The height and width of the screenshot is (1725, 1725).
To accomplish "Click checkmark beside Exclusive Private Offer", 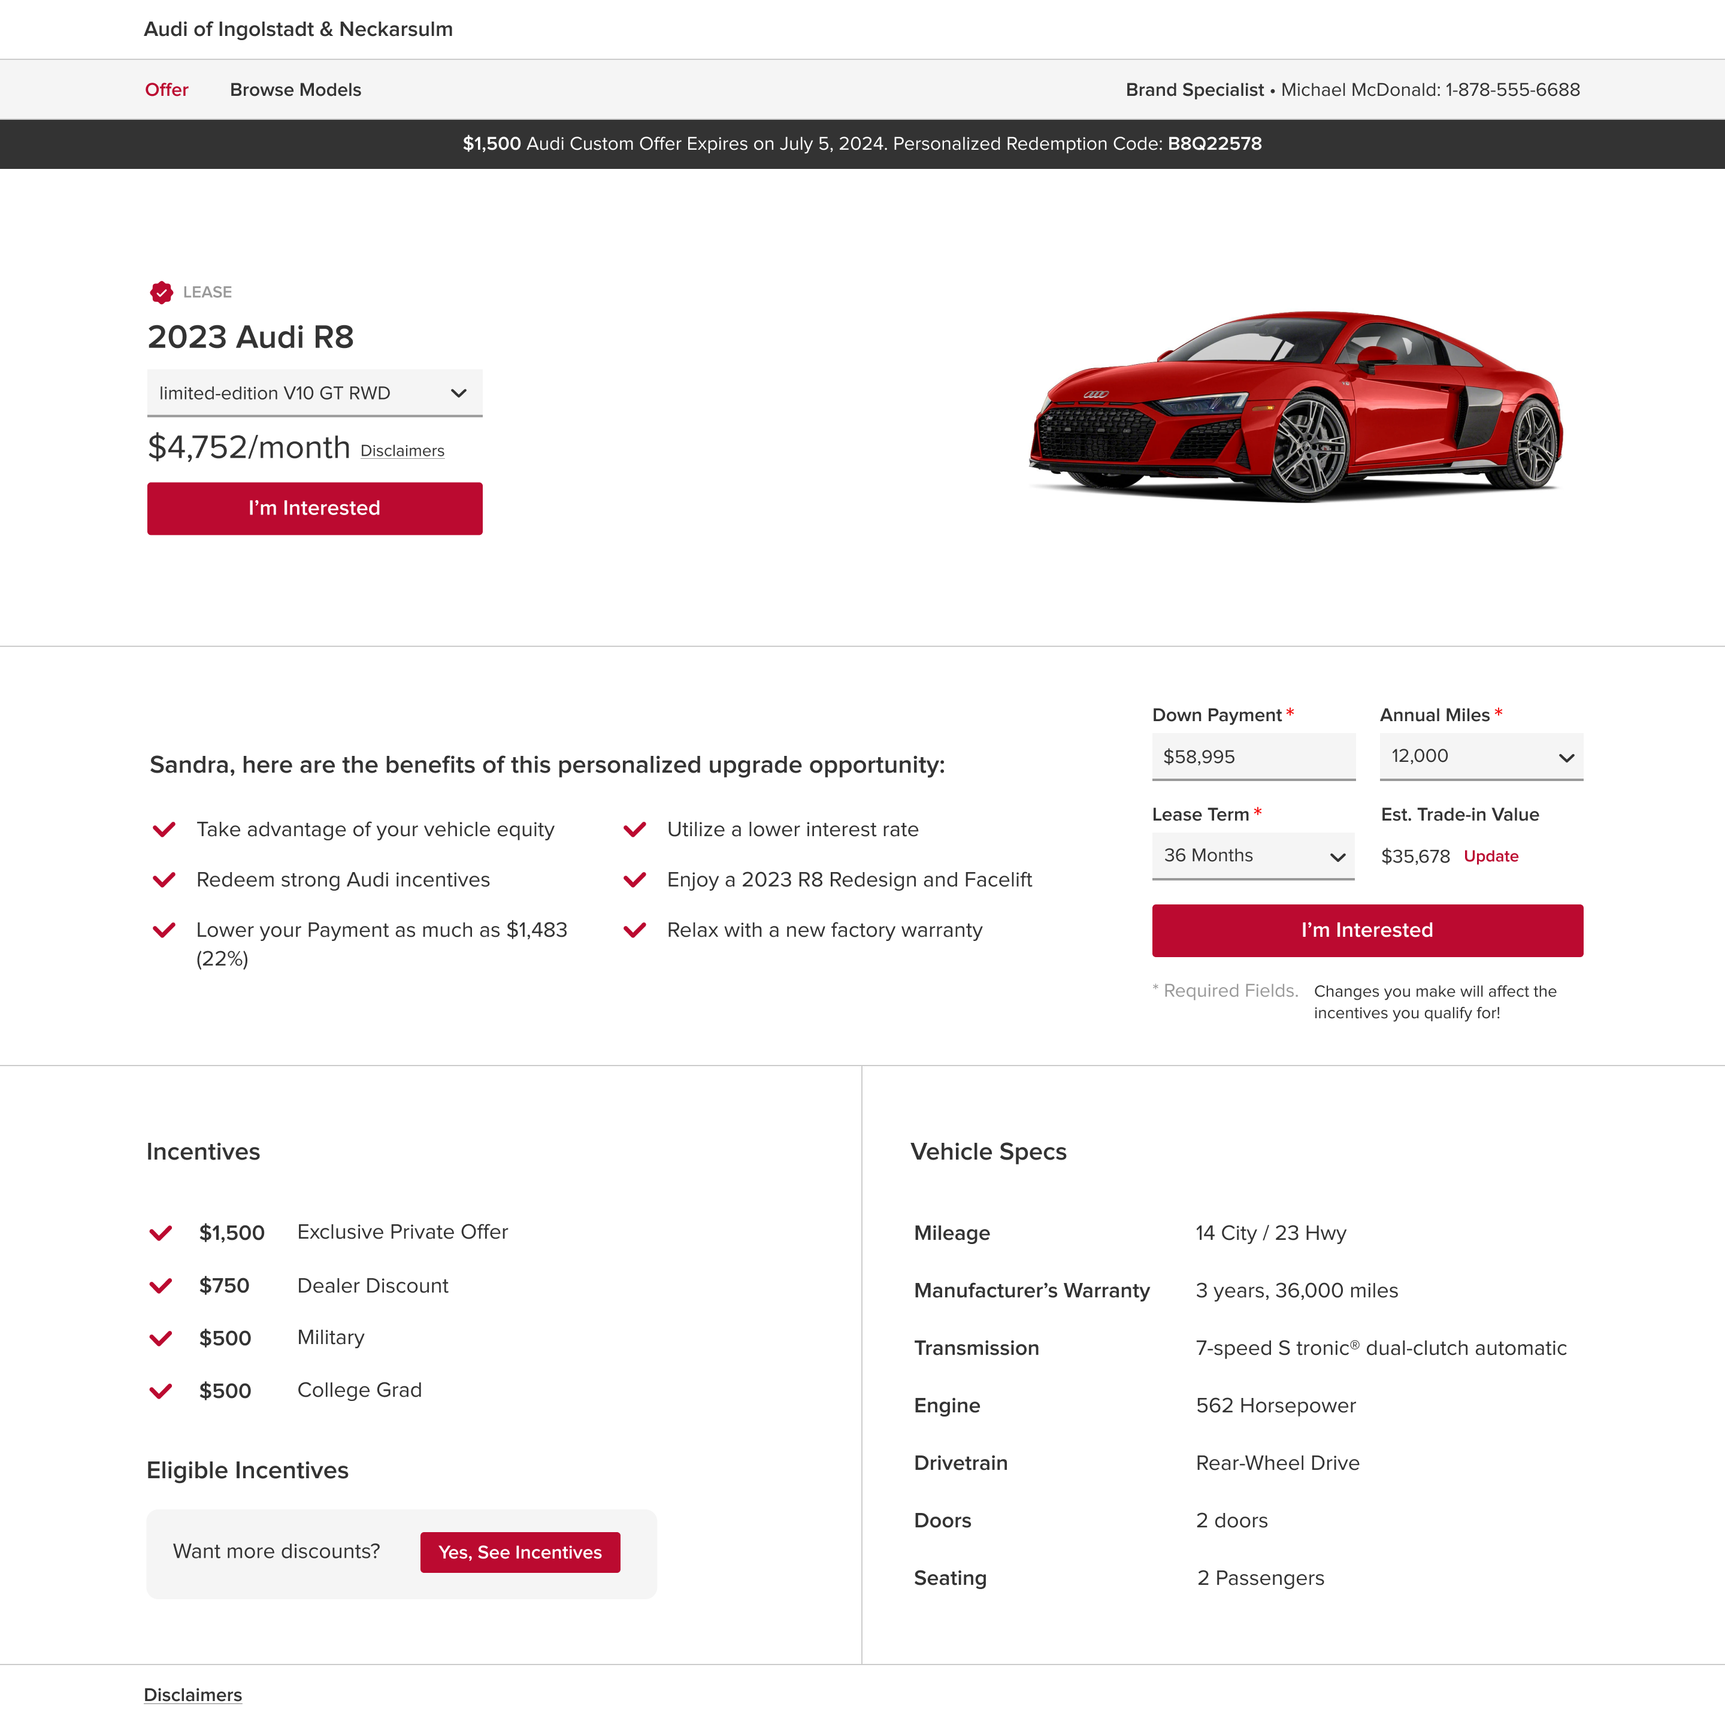I will pos(161,1233).
